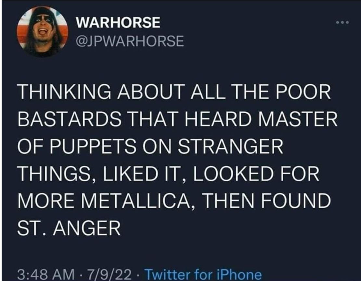Click the word BASTARDS in the tweet
Image resolution: width=361 pixels, height=281 pixels.
pos(69,119)
